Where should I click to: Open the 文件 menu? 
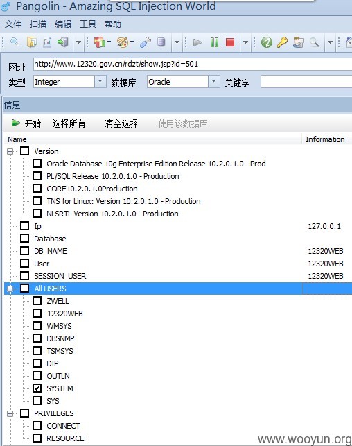coord(12,24)
